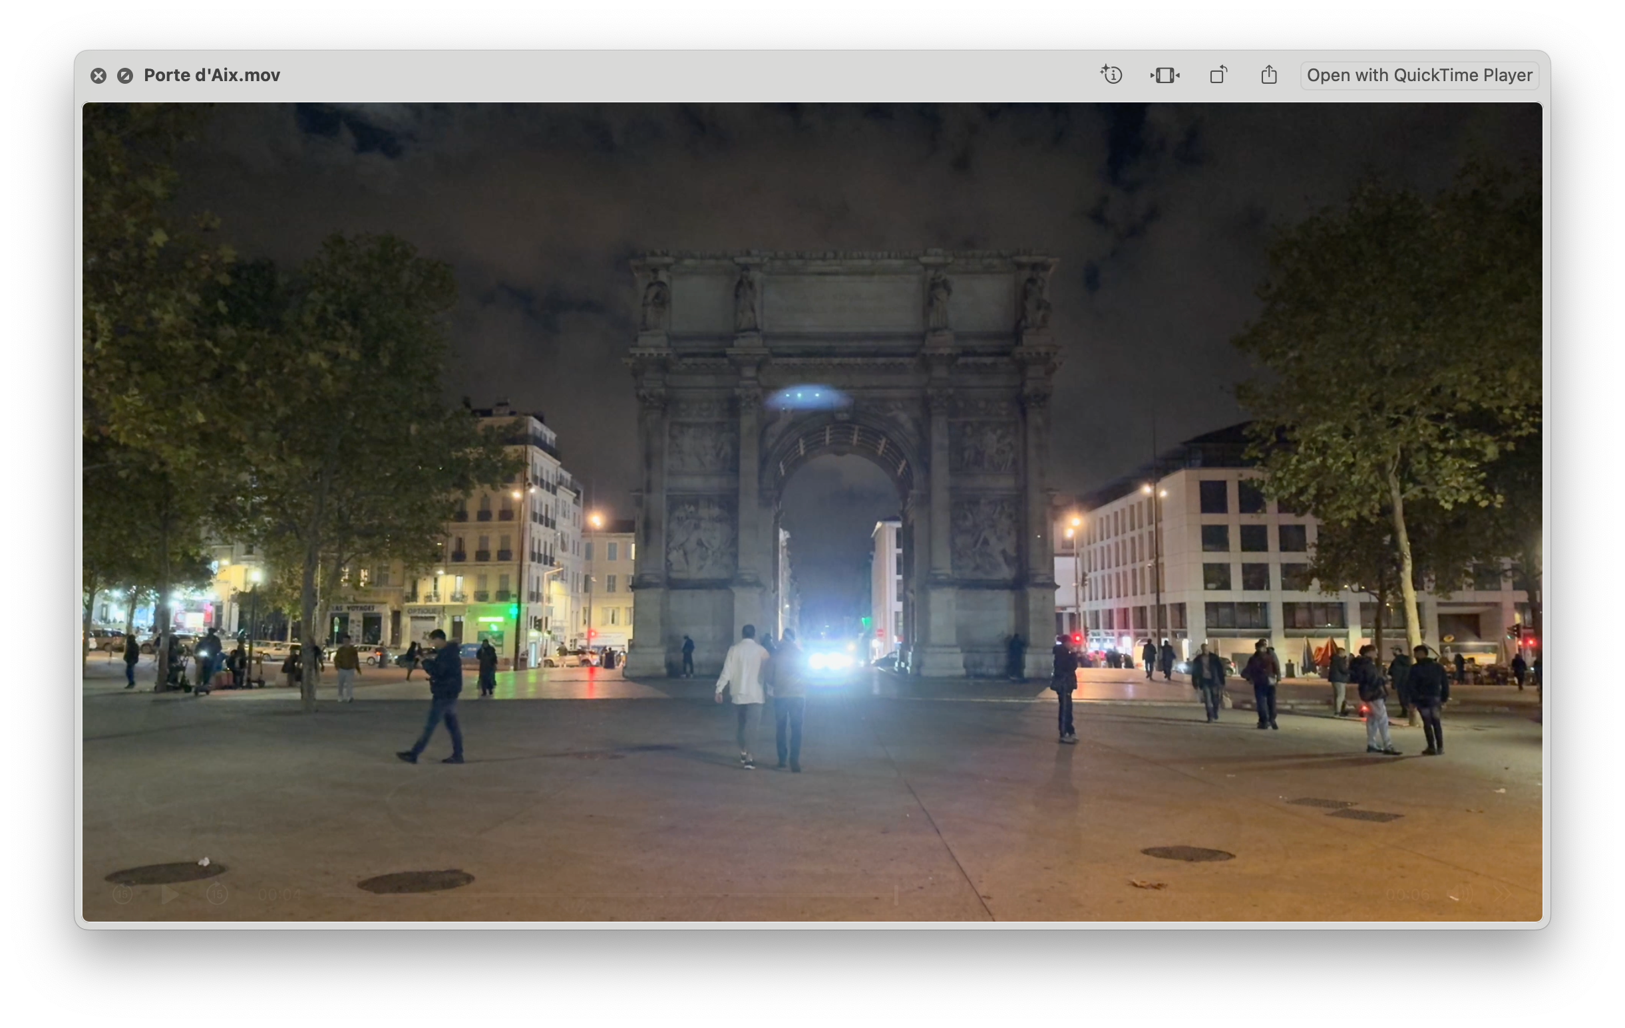Screen dimensions: 1625x1028
Task: Mute the video using speaker icon
Action: click(1461, 895)
